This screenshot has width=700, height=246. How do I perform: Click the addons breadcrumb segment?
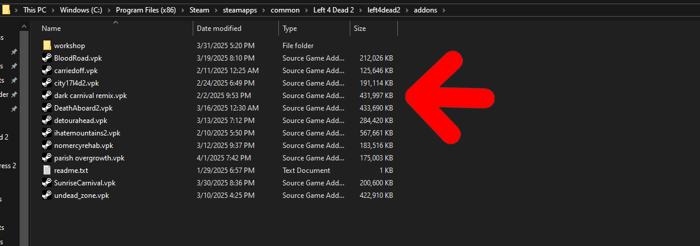click(425, 10)
